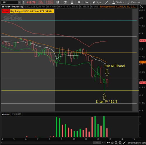The width and height of the screenshot is (146, 145).
Task: Click chart title SPY 5 D 15m [NYSE]
Action: click(x=12, y=7)
